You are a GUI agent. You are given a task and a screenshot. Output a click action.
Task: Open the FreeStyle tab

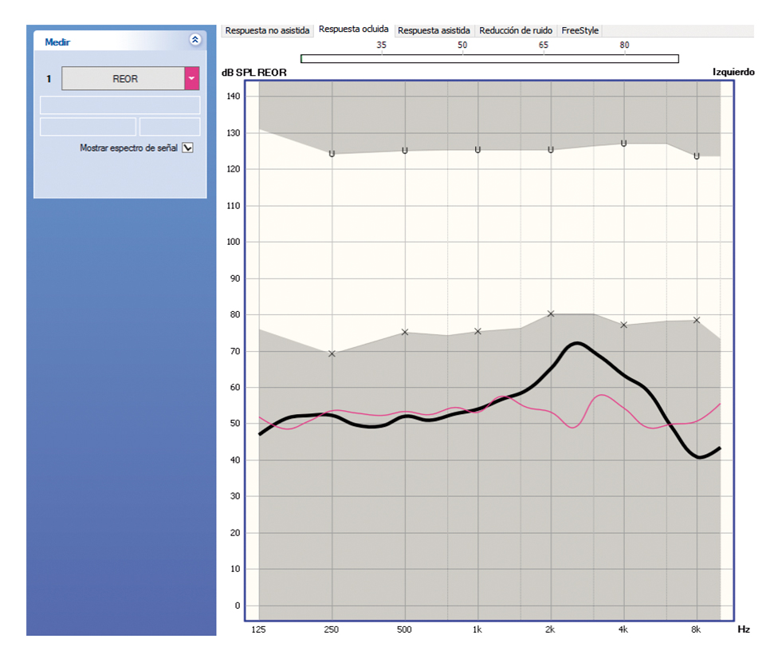click(580, 30)
